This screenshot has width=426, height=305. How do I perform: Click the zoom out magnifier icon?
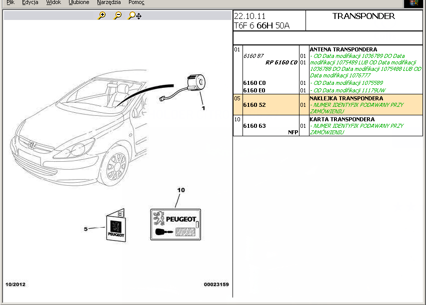[x=117, y=16]
